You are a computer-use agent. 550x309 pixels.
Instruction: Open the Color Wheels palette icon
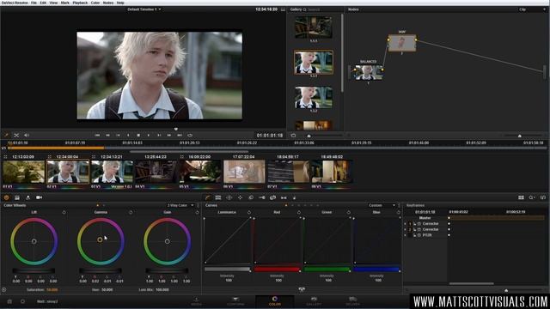point(6,197)
